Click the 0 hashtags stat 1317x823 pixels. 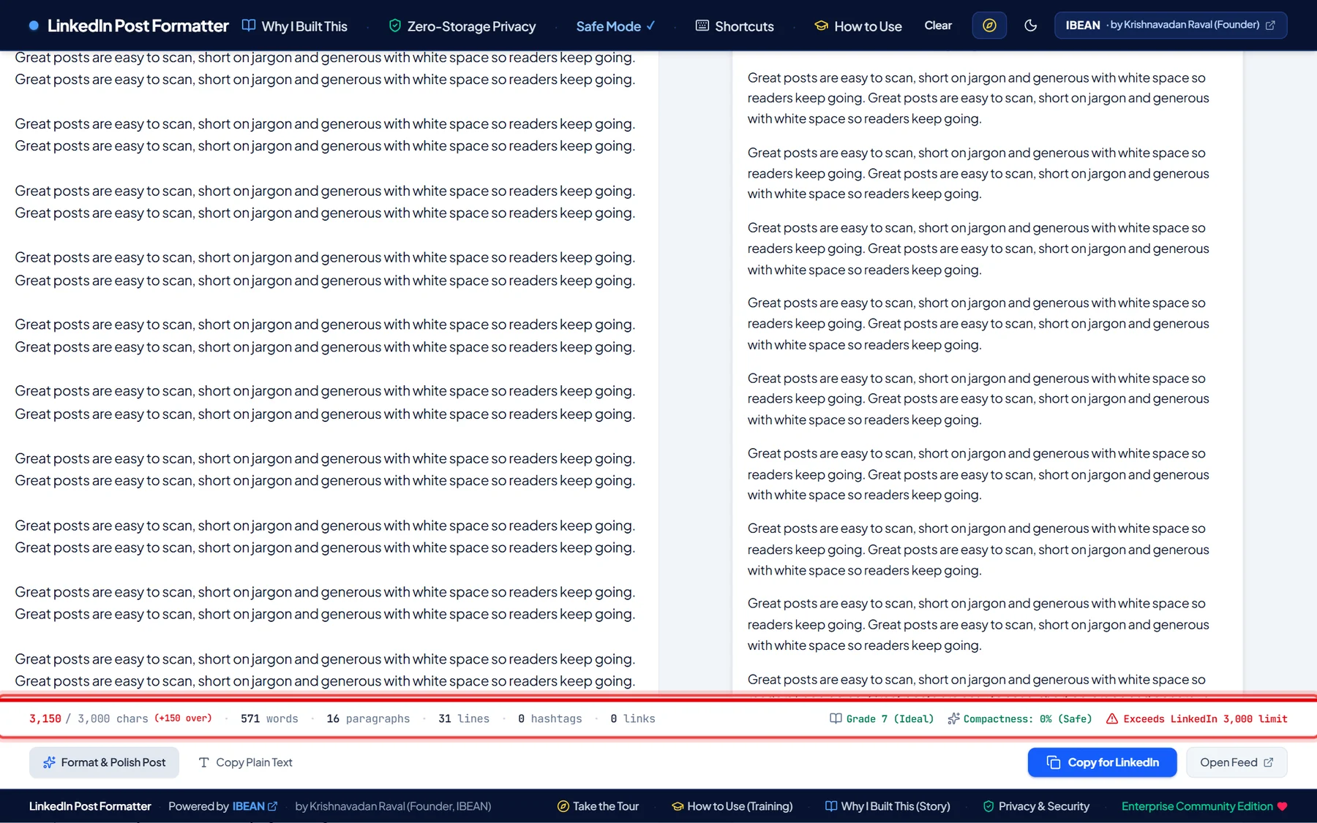[x=550, y=718]
